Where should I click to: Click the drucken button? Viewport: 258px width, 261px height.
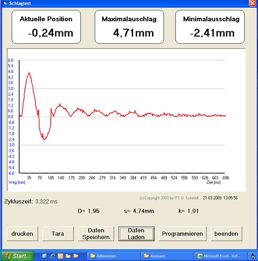click(x=23, y=234)
